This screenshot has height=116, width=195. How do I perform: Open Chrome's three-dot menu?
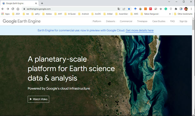pos(191,9)
